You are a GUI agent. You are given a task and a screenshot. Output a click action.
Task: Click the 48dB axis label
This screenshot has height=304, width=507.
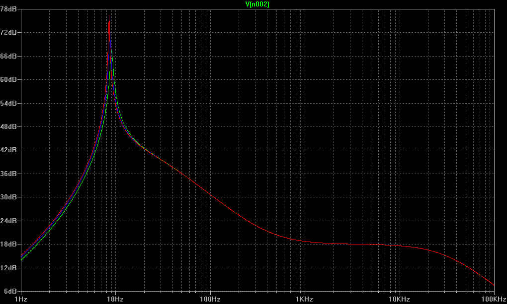8,126
